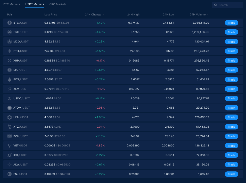Click the search magnifier icon
The width and height of the screenshot is (246, 183).
pos(216,5)
